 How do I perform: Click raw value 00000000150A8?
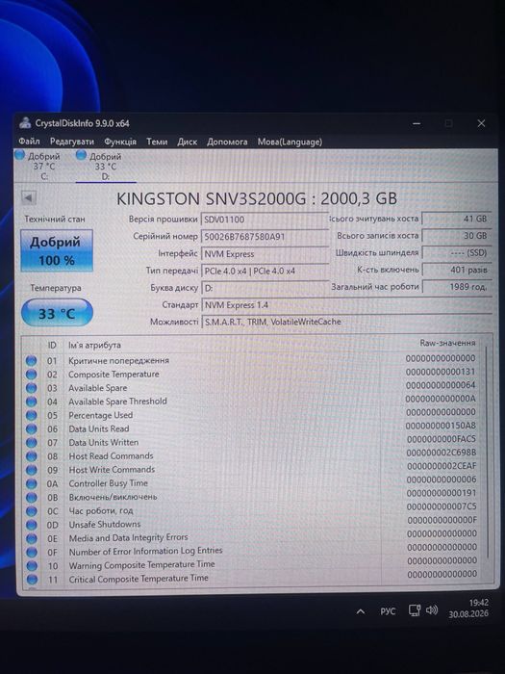(x=441, y=426)
